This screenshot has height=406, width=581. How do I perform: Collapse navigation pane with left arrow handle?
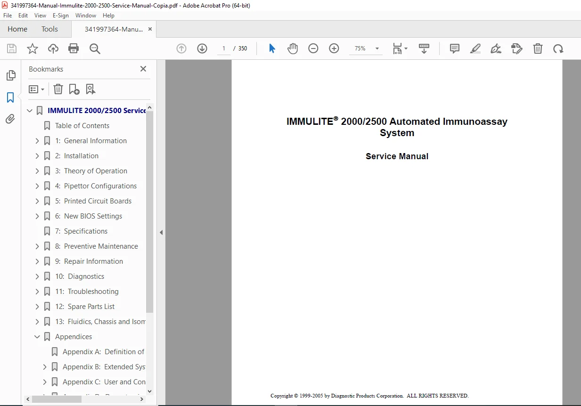coord(161,232)
